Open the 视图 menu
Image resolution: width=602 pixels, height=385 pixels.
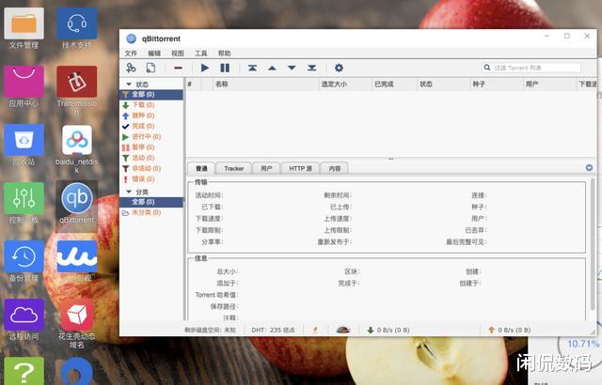coord(178,54)
